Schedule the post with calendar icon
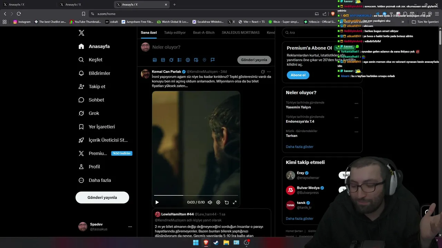The height and width of the screenshot is (248, 442). 196,60
